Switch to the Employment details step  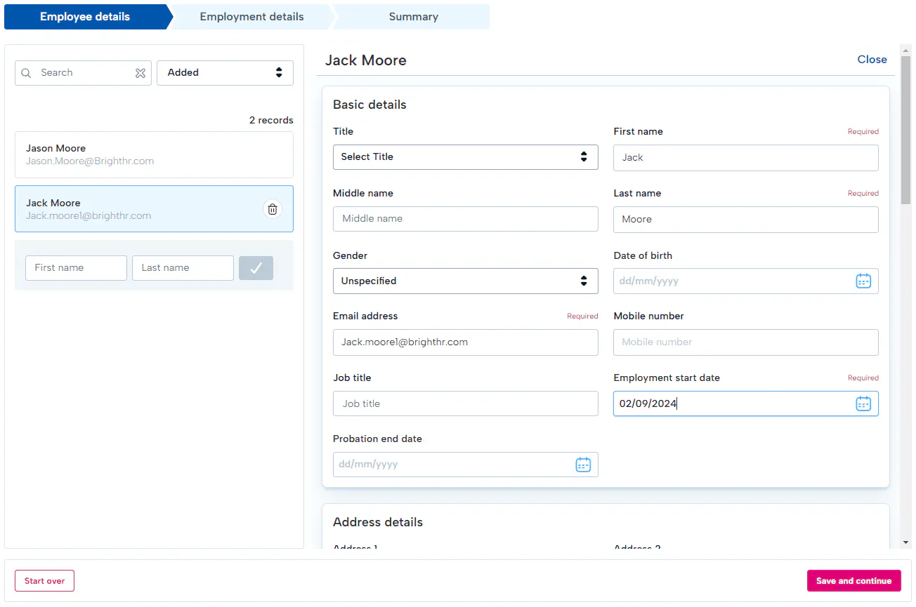pos(251,17)
